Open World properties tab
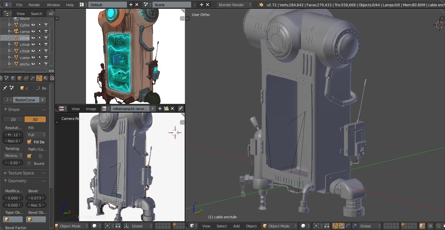The image size is (445, 230). (13, 78)
